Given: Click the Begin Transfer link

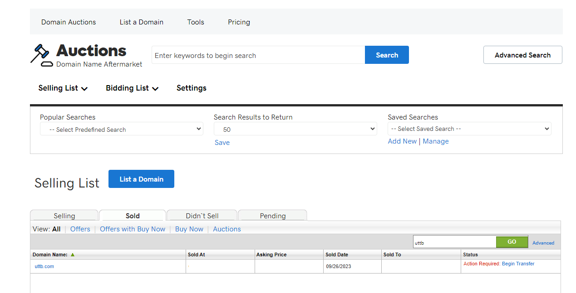Looking at the screenshot, I should pos(518,264).
